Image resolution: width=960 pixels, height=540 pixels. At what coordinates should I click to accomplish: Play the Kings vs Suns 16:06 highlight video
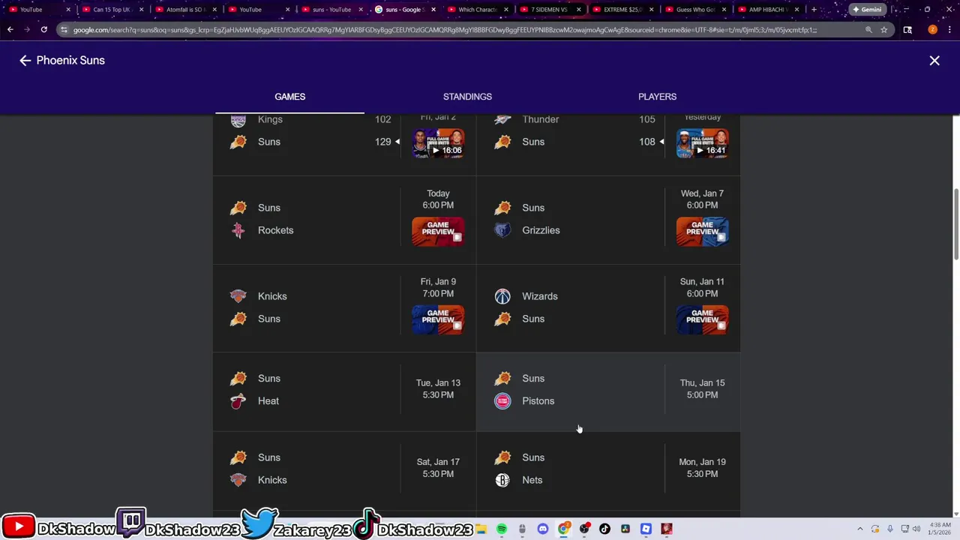tap(438, 143)
